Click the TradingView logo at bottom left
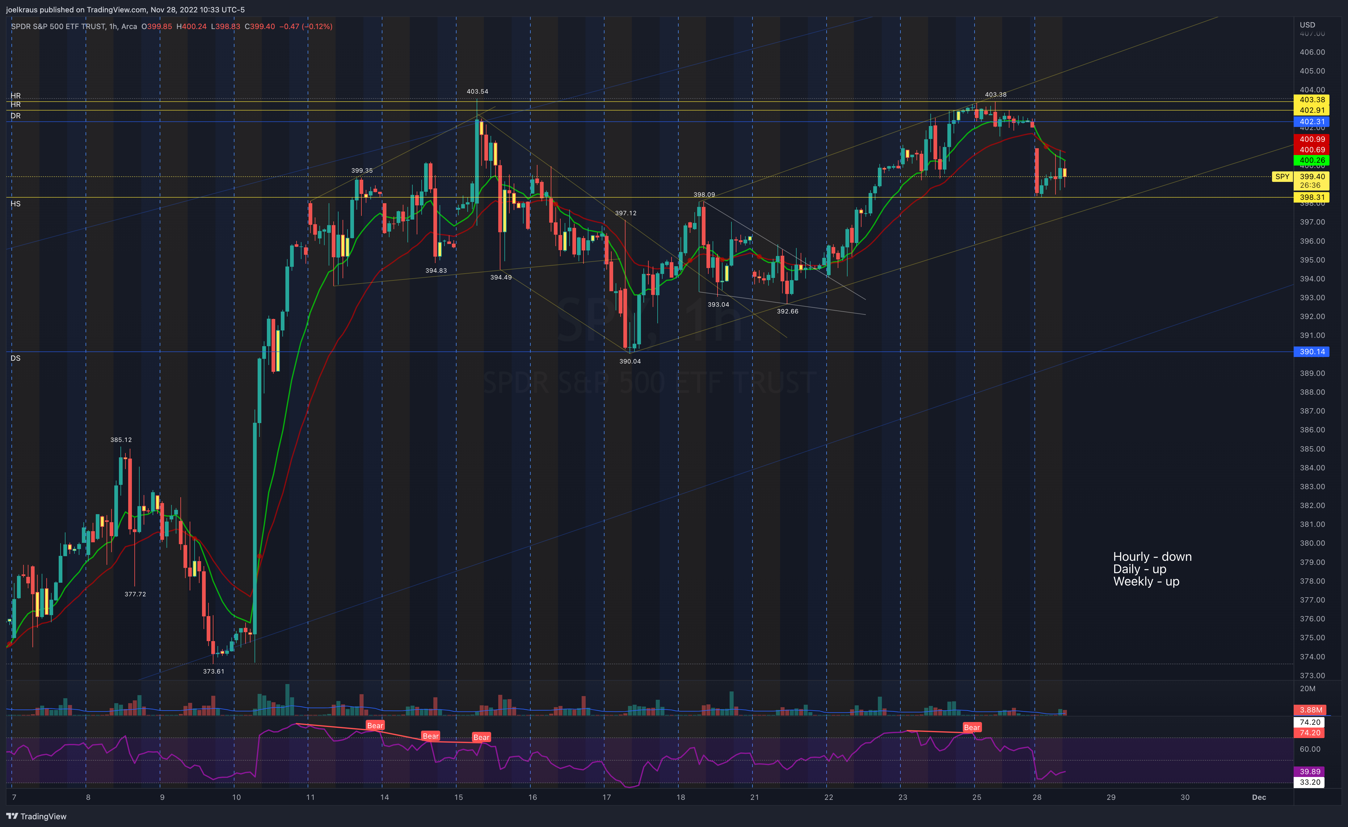 coord(36,816)
